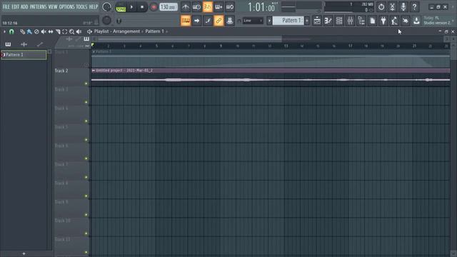This screenshot has height=257, width=457.
Task: Open the ADD menu
Action: coord(24,6)
